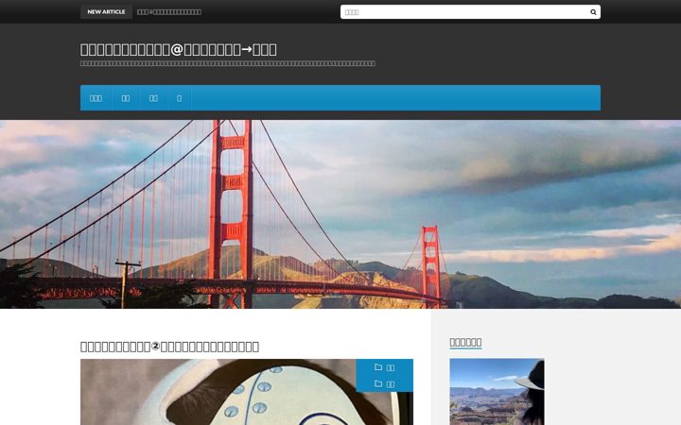
Task: Open the newest article link beside NEW ARTICLE
Action: [x=169, y=12]
